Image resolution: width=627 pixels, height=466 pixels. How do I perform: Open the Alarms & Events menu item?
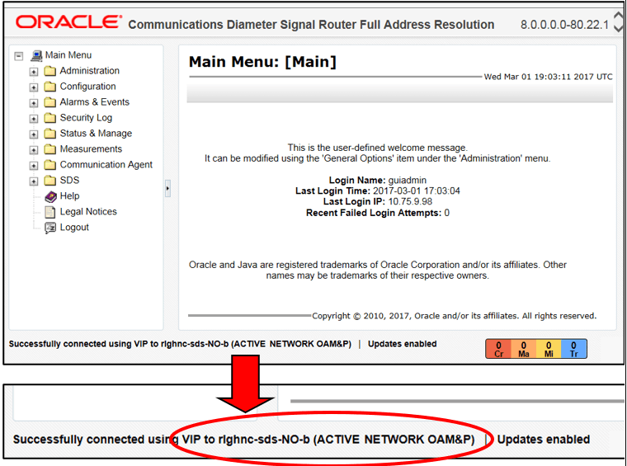94,102
